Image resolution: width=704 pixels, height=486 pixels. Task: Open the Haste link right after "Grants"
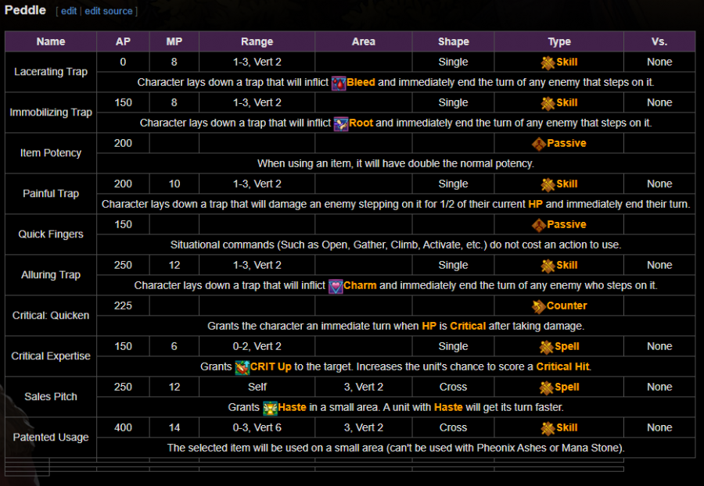click(292, 407)
